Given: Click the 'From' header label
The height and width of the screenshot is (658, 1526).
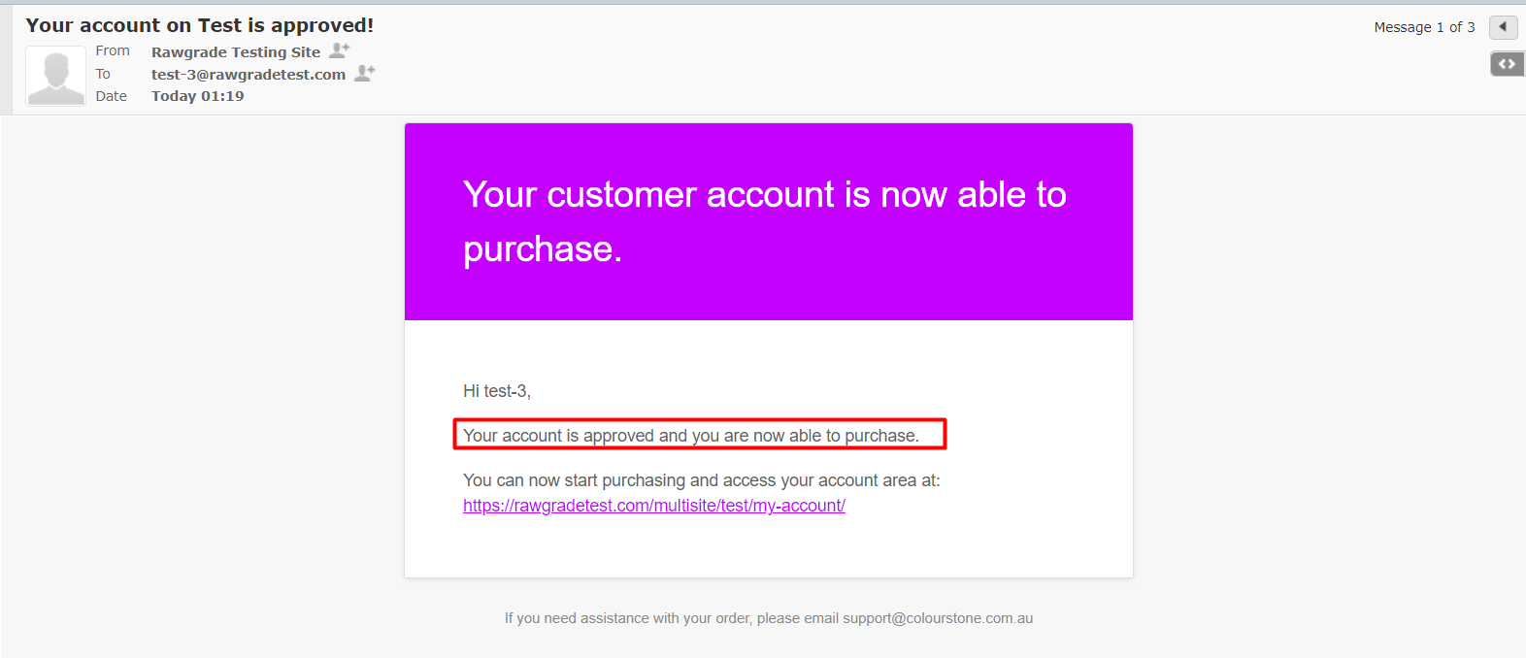Looking at the screenshot, I should coord(113,50).
